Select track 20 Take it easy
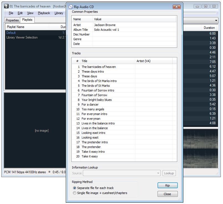 coord(124,156)
